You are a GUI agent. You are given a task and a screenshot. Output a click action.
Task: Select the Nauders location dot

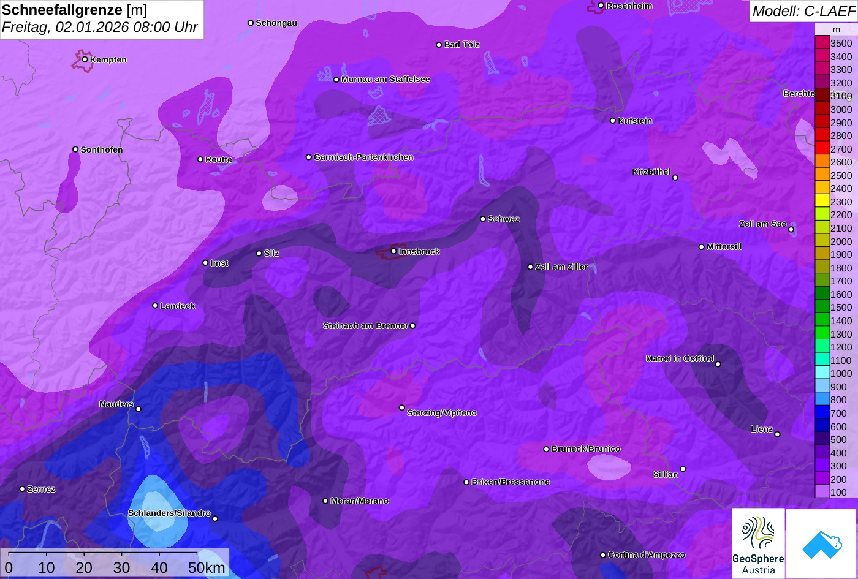(x=138, y=409)
